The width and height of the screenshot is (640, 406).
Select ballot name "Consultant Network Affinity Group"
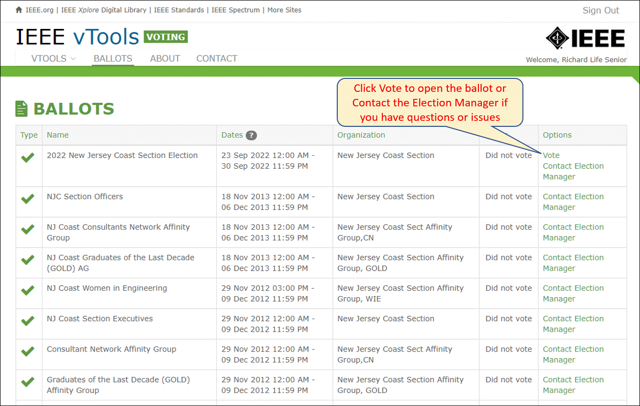click(x=111, y=349)
